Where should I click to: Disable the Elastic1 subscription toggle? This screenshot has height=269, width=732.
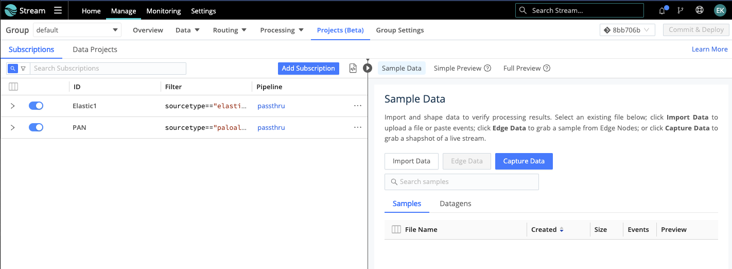pos(36,106)
